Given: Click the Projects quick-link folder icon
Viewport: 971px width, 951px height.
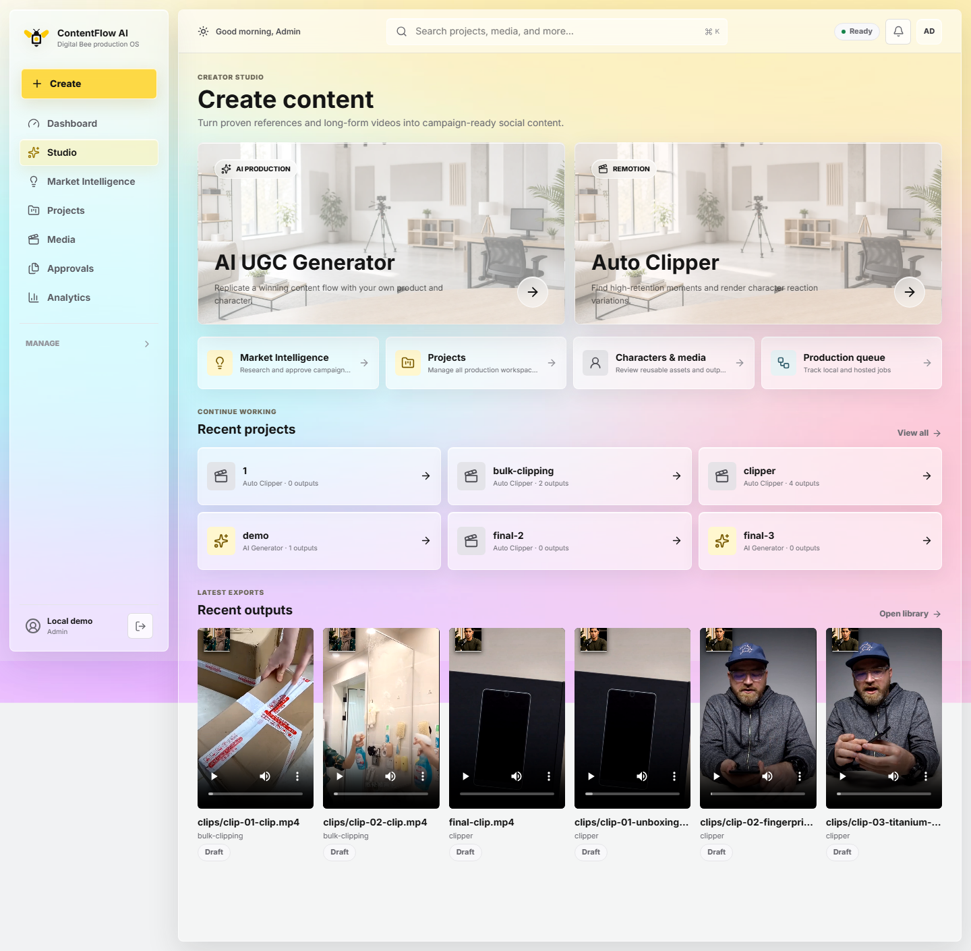Looking at the screenshot, I should pyautogui.click(x=408, y=363).
